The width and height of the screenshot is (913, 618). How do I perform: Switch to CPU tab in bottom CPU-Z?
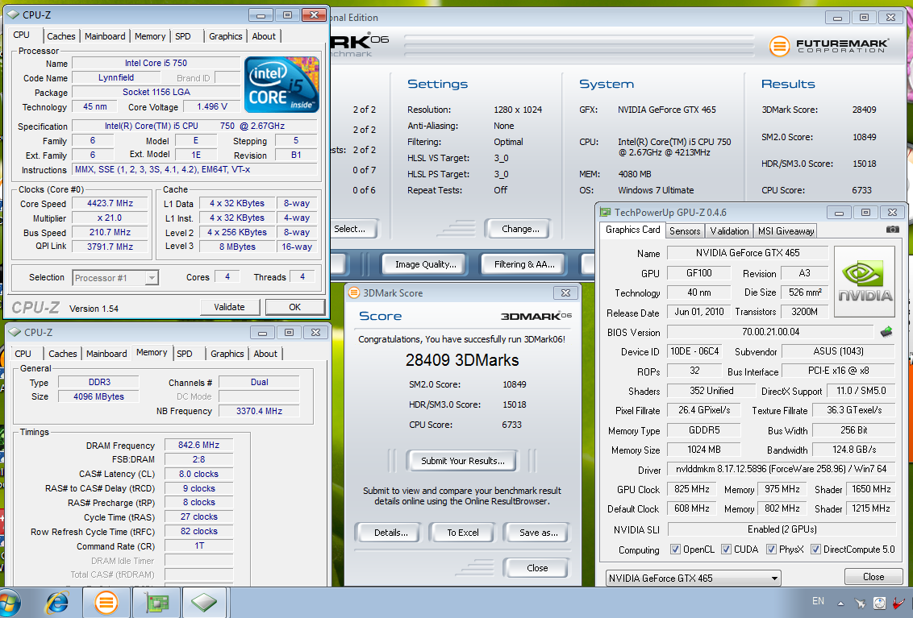23,354
